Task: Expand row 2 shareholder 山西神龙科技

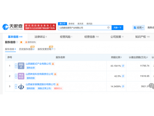Action: point(16,76)
